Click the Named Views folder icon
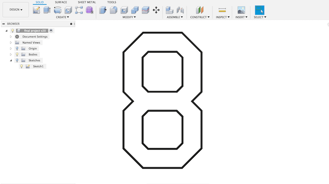 pos(17,42)
